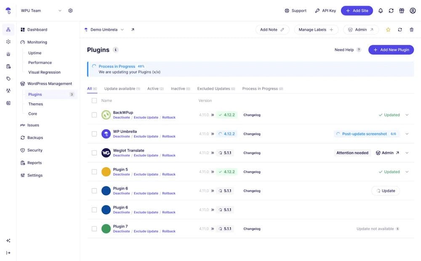The image size is (421, 261).
Task: Open the gift box icon in header
Action: pyautogui.click(x=402, y=11)
